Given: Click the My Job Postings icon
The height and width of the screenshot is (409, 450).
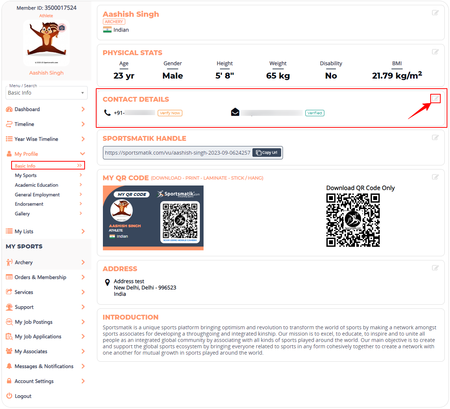Looking at the screenshot, I should pos(9,322).
